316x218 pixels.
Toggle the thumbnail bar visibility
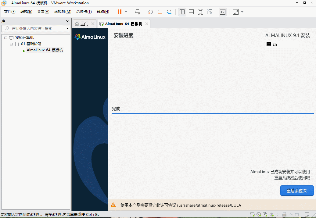pos(191,12)
